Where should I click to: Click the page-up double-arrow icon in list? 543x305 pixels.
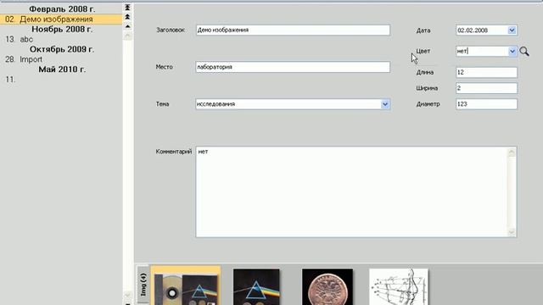click(127, 17)
